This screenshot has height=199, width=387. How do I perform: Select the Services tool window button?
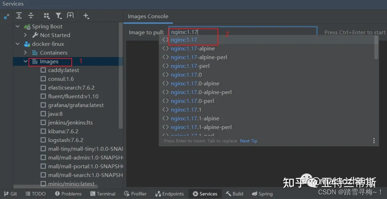(205, 194)
